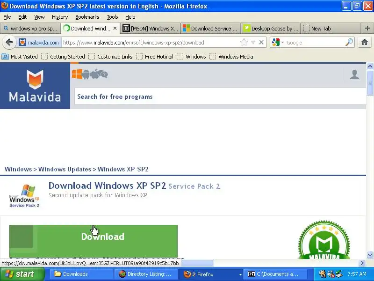
Task: Go back with the Firefox back arrow
Action: coord(9,43)
